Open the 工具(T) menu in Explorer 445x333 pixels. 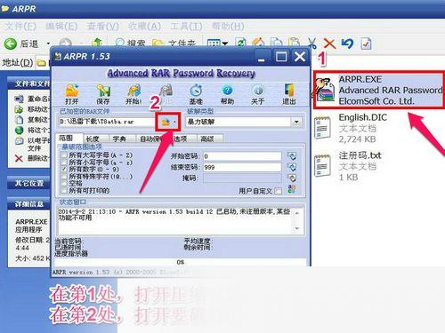pyautogui.click(x=186, y=27)
